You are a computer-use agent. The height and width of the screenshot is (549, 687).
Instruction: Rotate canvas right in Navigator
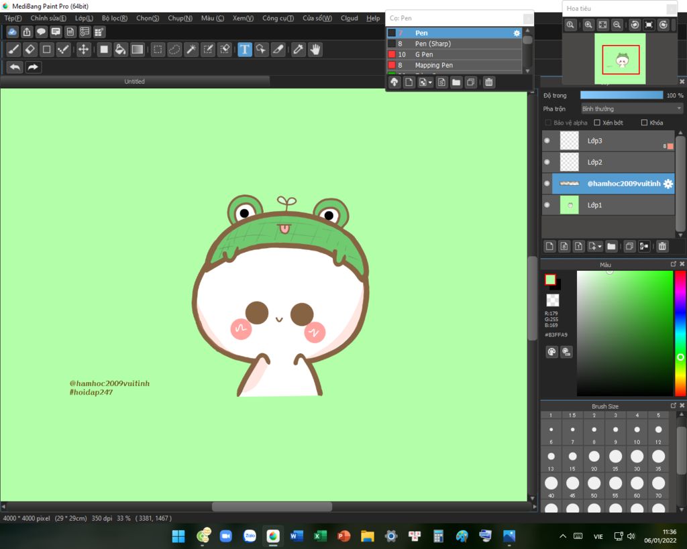coord(664,25)
